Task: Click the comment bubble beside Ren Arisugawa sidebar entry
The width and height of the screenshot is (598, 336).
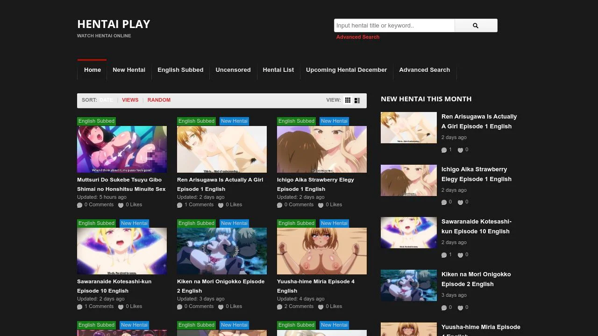Action: 445,150
